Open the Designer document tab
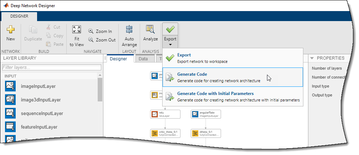Screen dimensions: 359x155 [118, 59]
